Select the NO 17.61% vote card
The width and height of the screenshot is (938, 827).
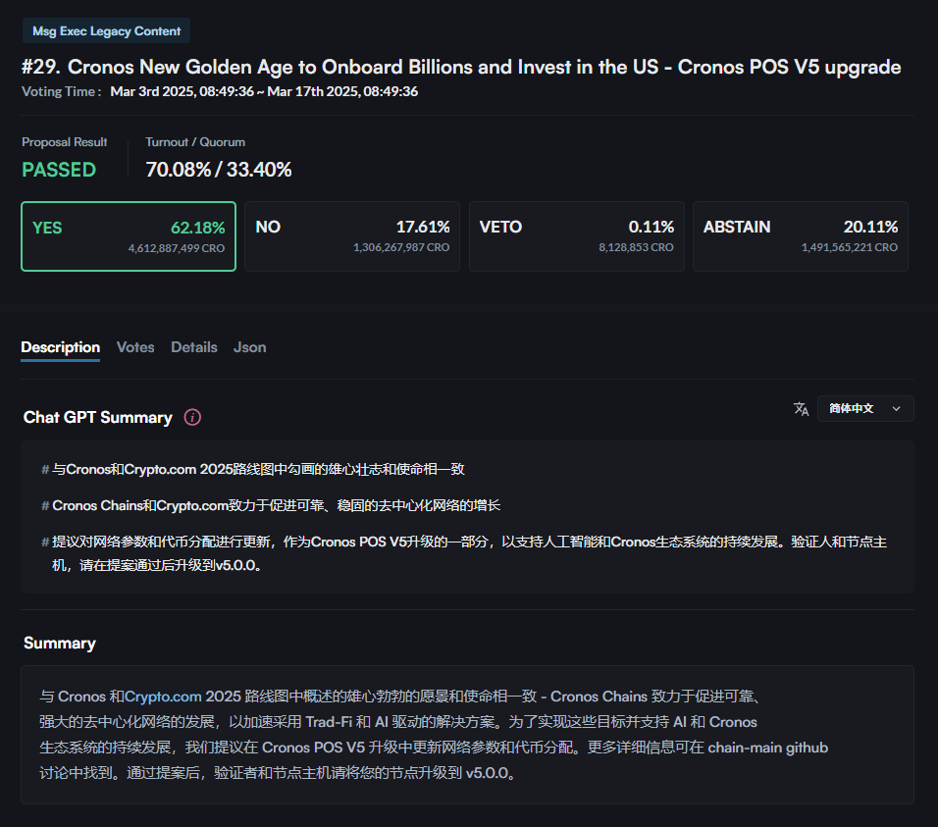point(352,236)
